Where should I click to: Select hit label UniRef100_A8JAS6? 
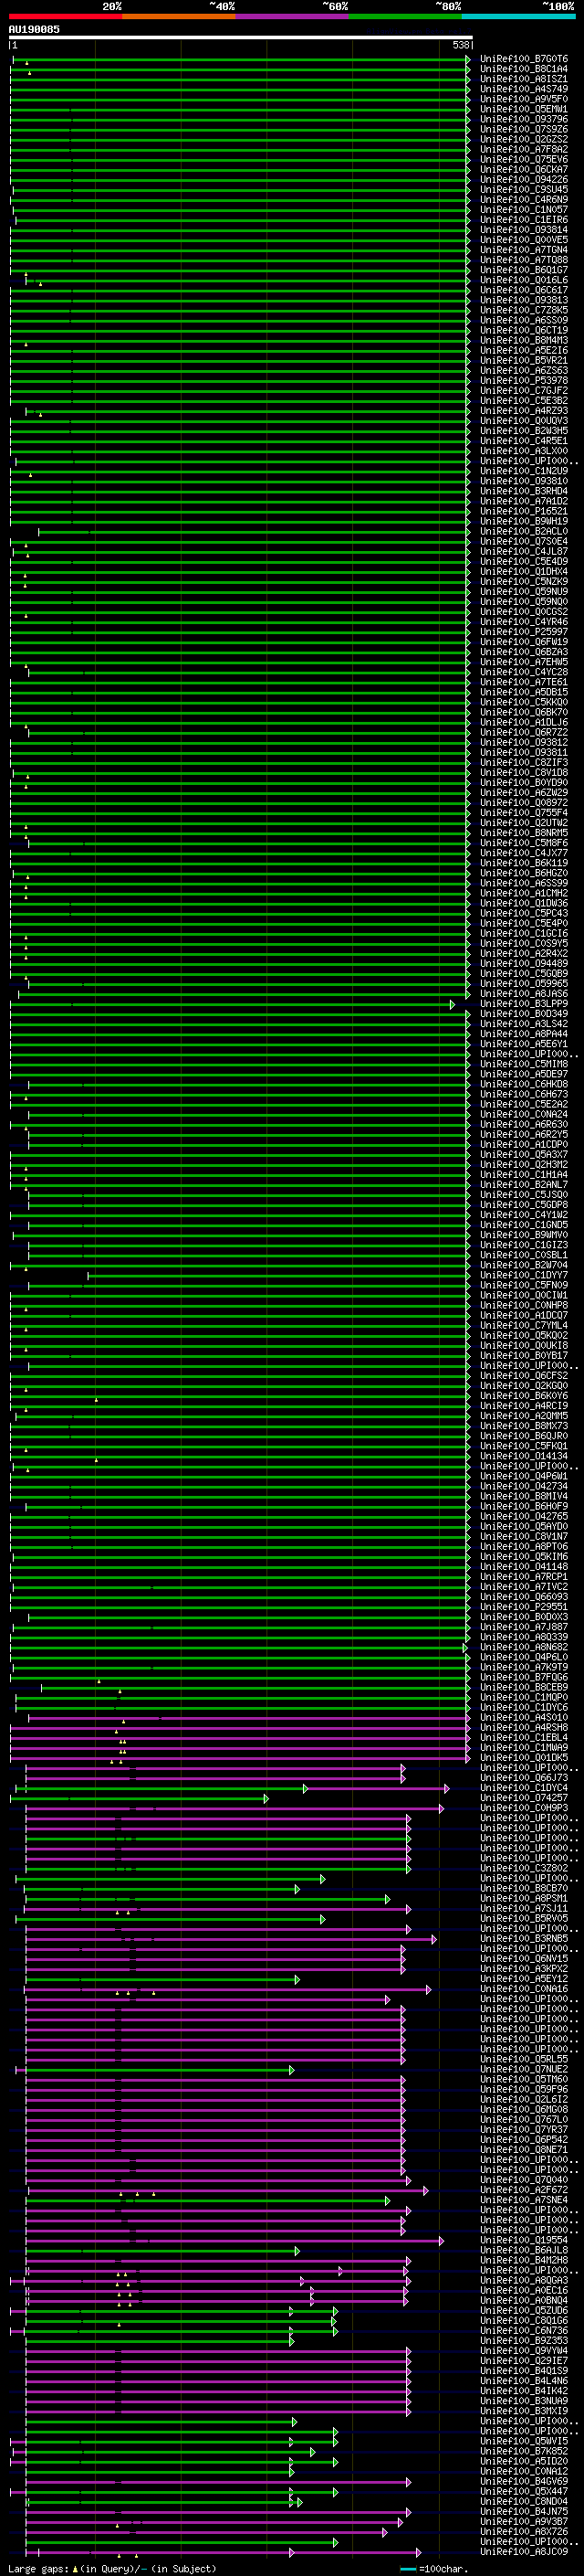tap(524, 994)
